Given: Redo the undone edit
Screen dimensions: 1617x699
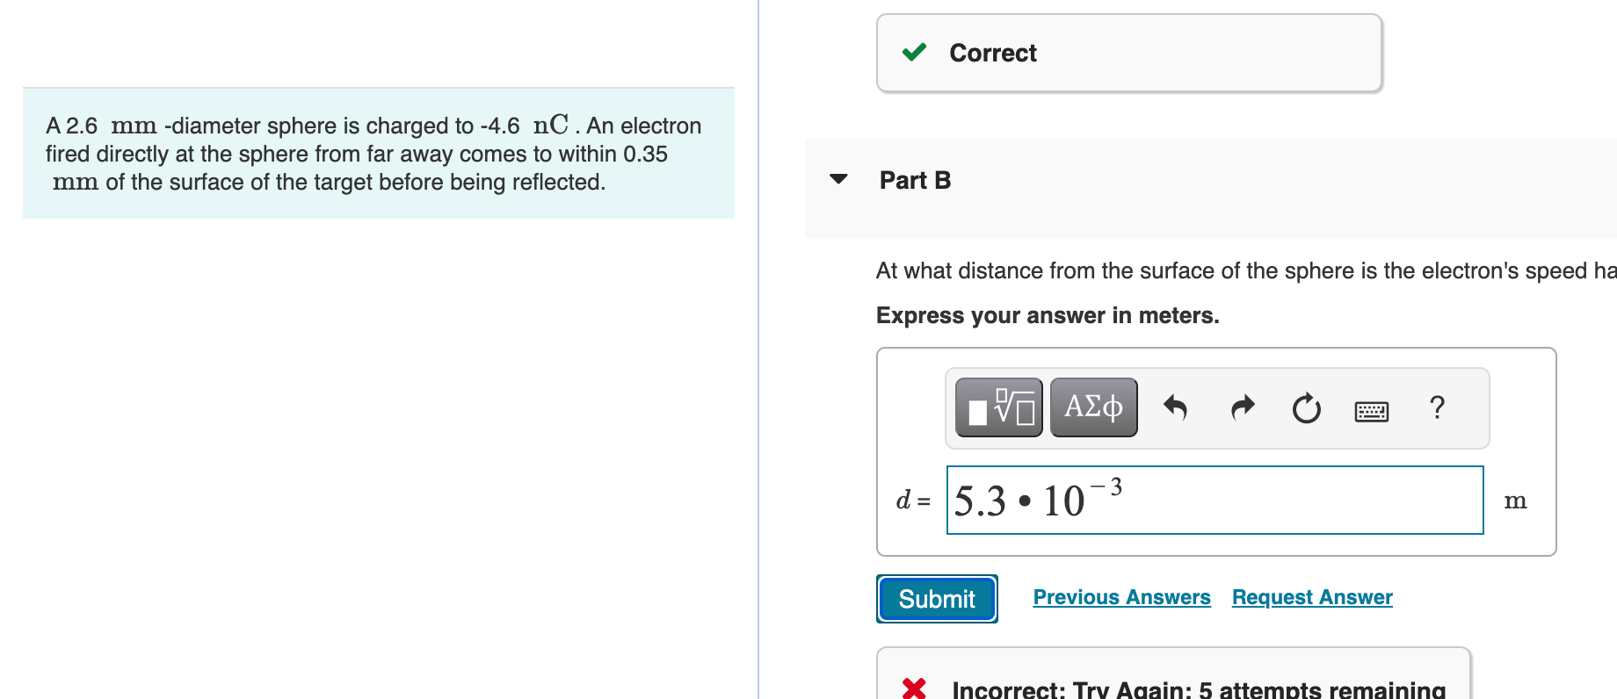Looking at the screenshot, I should pyautogui.click(x=1241, y=407).
